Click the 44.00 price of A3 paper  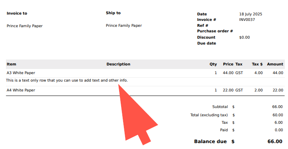coord(228,73)
